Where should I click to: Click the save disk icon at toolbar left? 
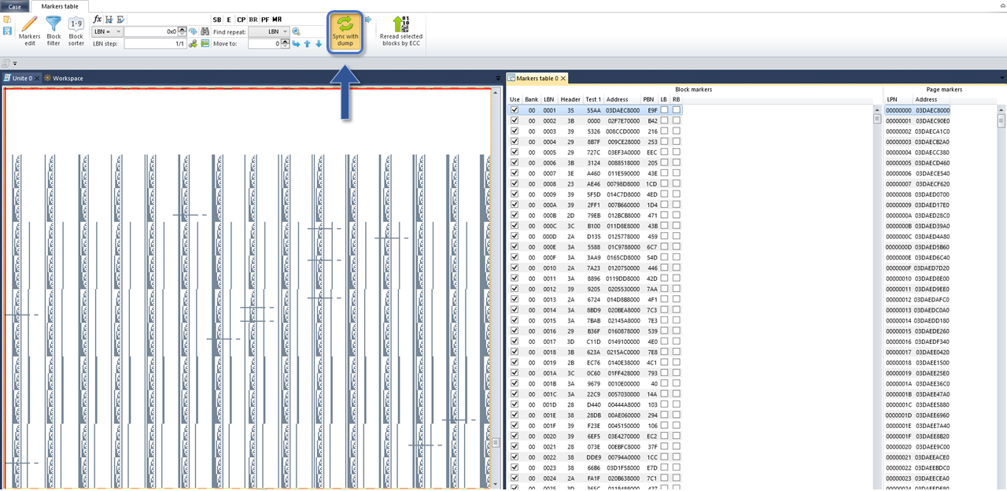point(8,31)
